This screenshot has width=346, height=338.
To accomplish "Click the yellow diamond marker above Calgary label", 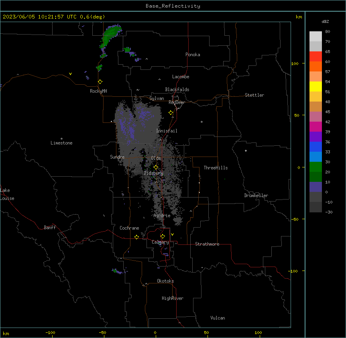I will (x=163, y=236).
